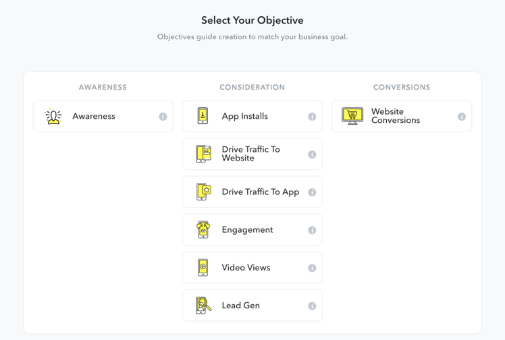The image size is (505, 340).
Task: Click the Website Conversions shopping cart icon
Action: click(x=352, y=116)
